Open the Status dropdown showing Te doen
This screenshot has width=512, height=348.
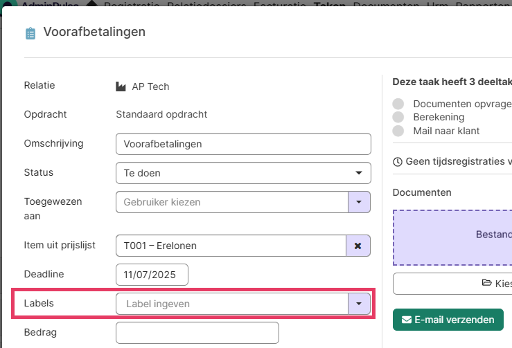[x=243, y=173]
